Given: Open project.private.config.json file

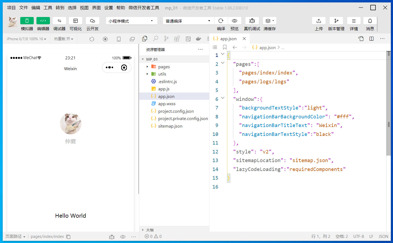Looking at the screenshot, I should pyautogui.click(x=174, y=118).
